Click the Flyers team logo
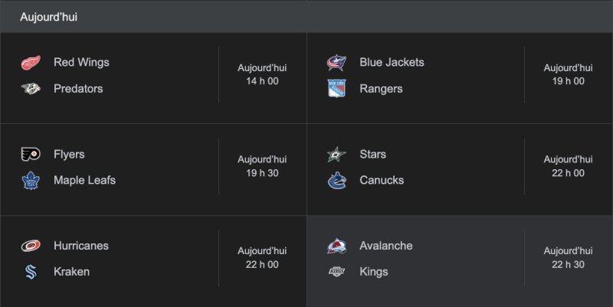613x307 pixels. 30,154
